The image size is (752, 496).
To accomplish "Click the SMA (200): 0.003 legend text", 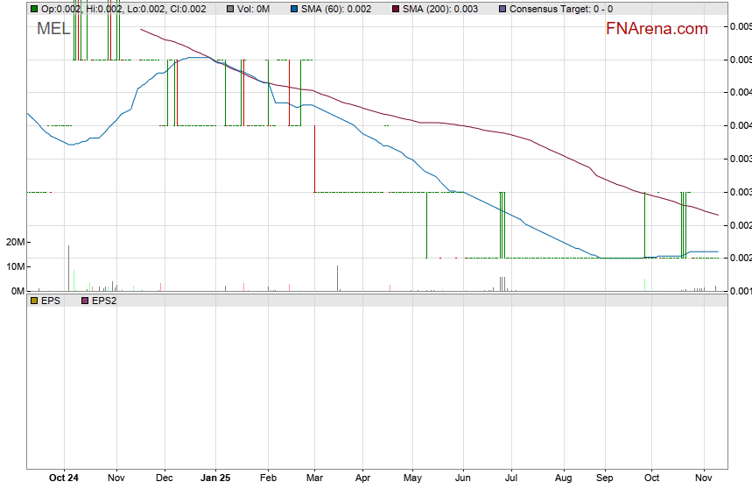I will pyautogui.click(x=440, y=9).
